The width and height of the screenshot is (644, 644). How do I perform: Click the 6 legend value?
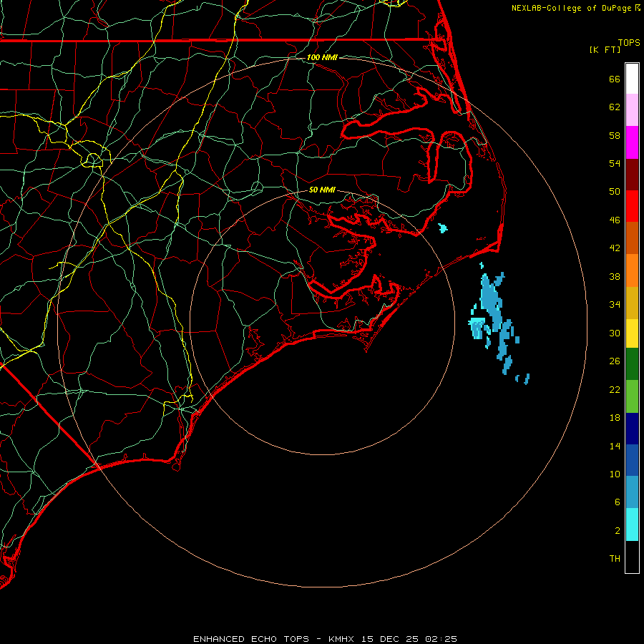pos(617,502)
